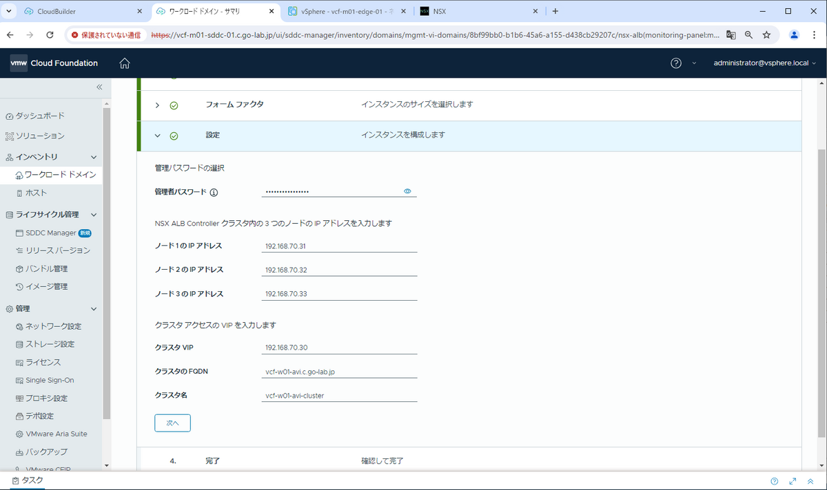Go back with the browser back arrow
Image resolution: width=827 pixels, height=490 pixels.
[x=10, y=34]
